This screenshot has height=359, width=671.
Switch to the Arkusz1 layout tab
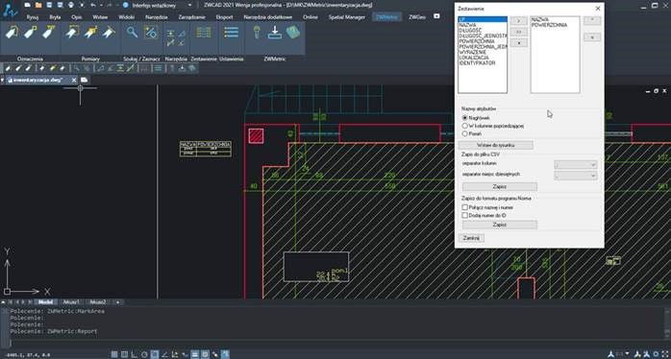click(71, 302)
